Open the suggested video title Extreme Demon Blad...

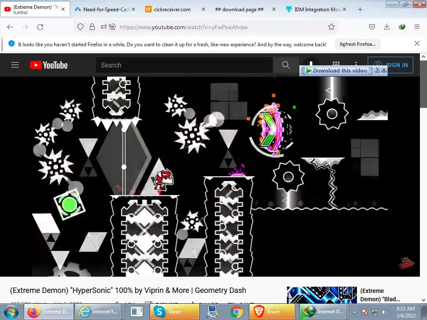pos(380,295)
